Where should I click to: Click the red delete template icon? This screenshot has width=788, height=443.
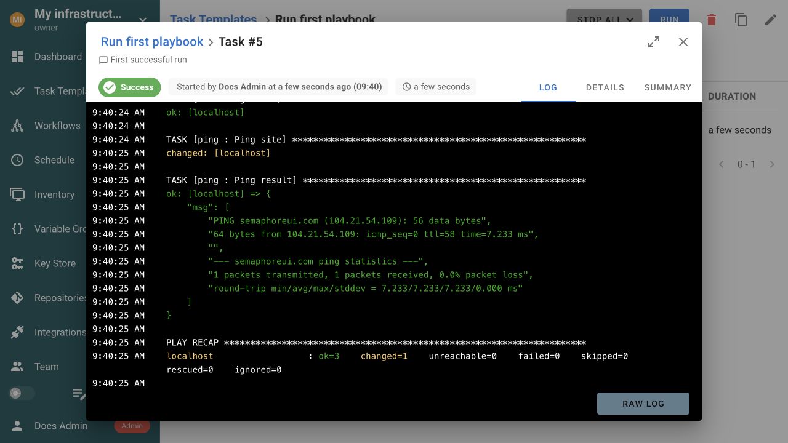712,20
